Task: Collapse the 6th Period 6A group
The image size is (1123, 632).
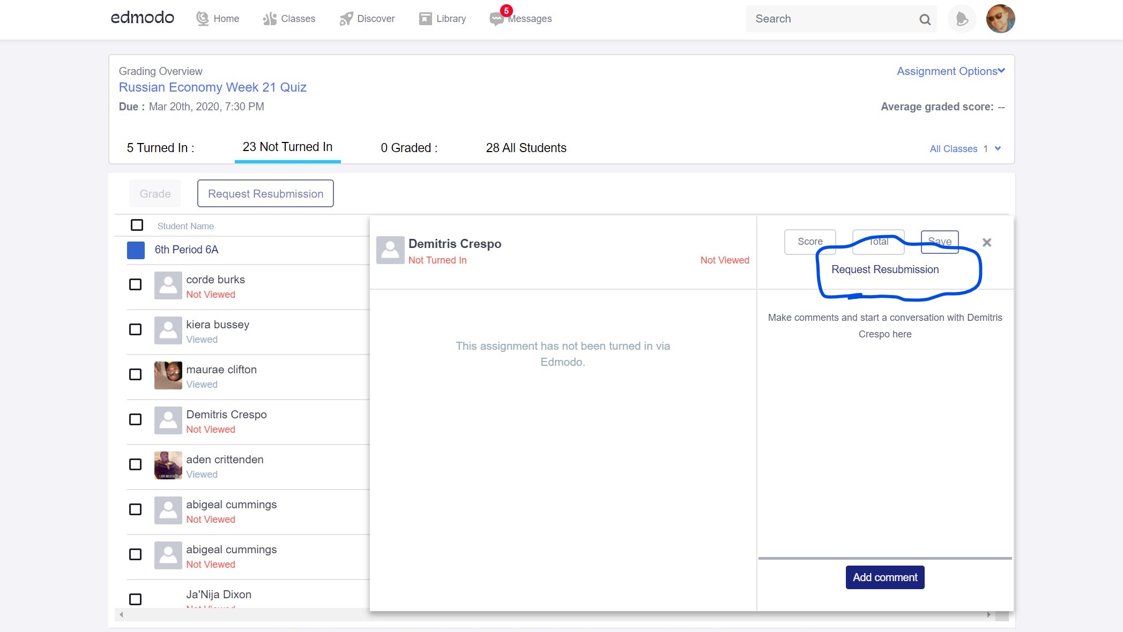Action: 136,250
